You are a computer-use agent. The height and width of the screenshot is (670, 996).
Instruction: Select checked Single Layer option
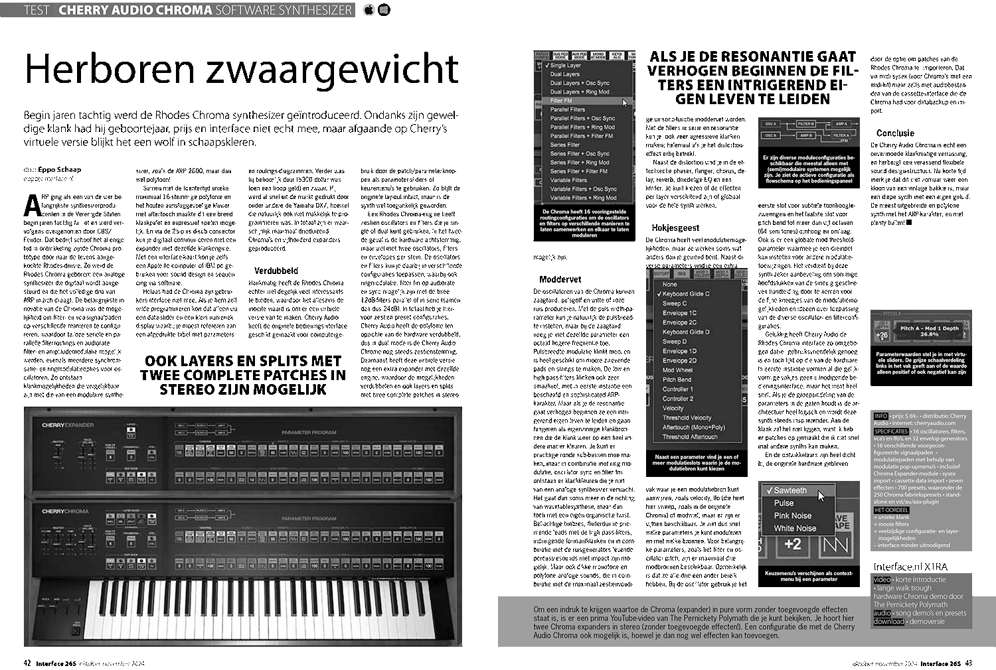click(565, 65)
